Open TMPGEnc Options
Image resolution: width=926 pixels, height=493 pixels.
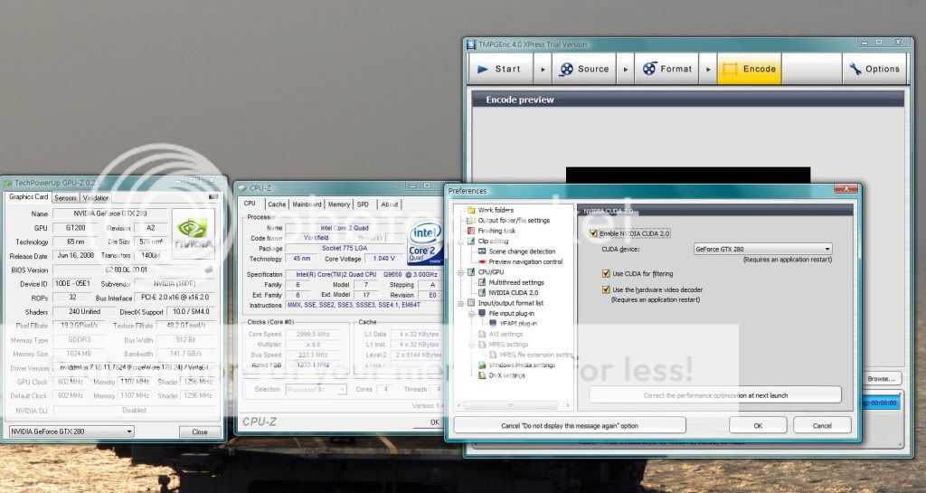pos(874,69)
